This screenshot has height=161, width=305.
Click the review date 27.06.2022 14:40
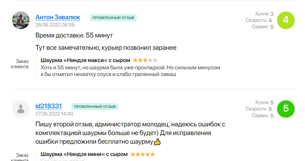[54, 114]
